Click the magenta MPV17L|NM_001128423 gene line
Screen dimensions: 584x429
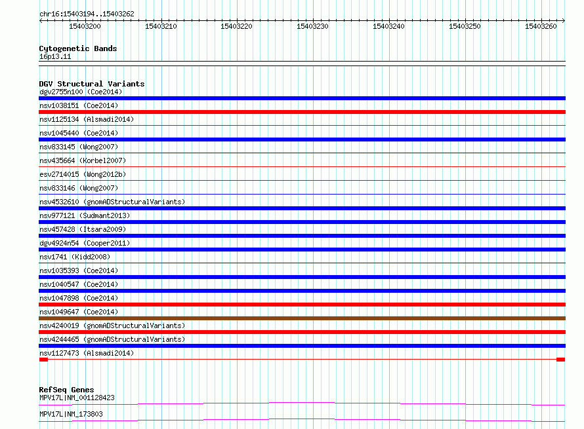click(x=302, y=403)
